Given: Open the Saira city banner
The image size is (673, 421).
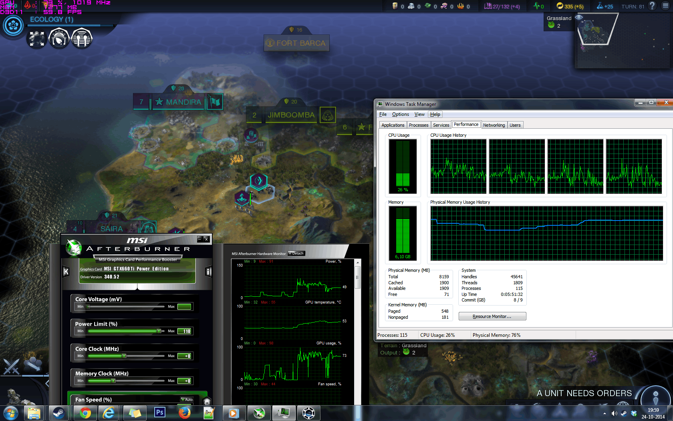Looking at the screenshot, I should pyautogui.click(x=111, y=229).
